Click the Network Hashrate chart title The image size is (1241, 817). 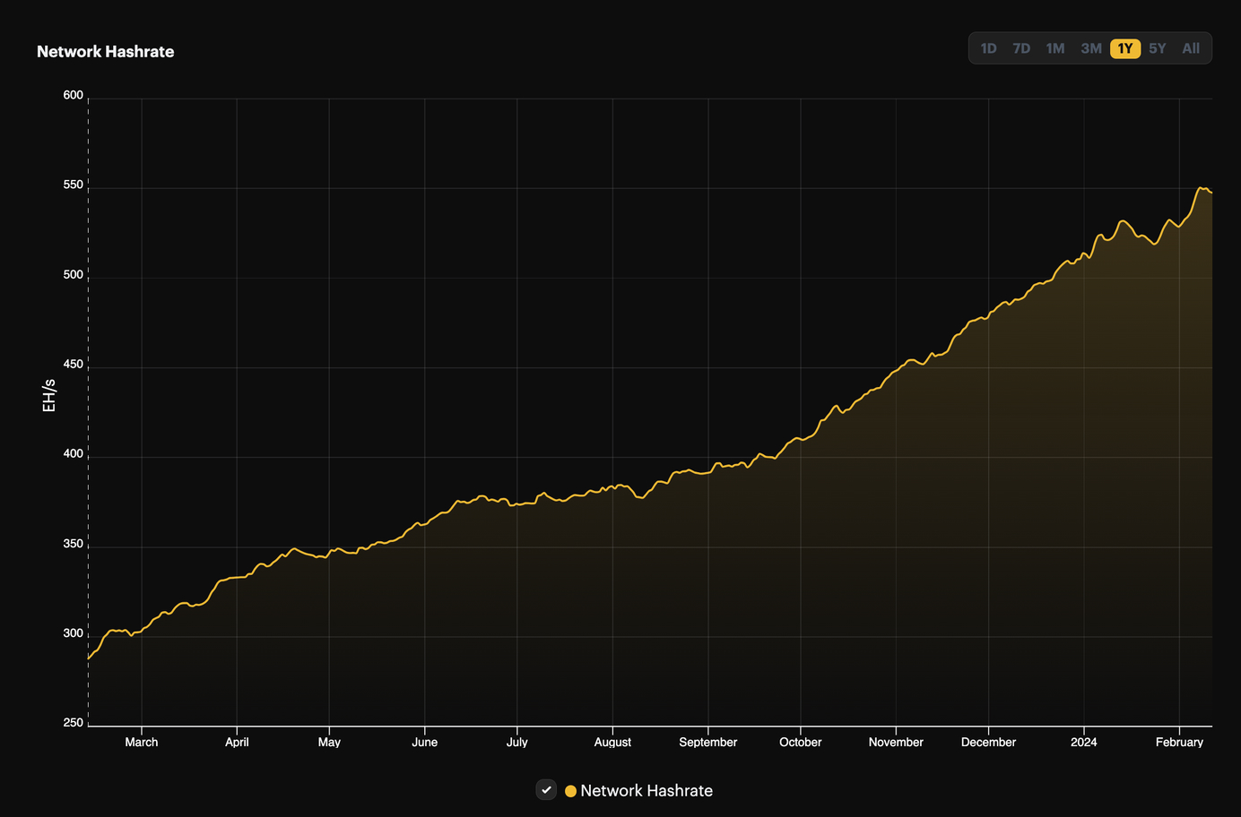point(105,51)
